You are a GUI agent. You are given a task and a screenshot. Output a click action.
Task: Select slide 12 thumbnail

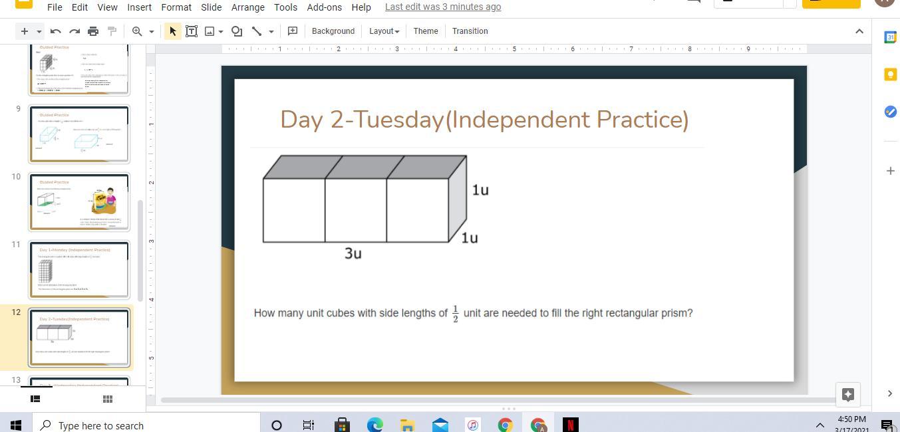coord(78,337)
